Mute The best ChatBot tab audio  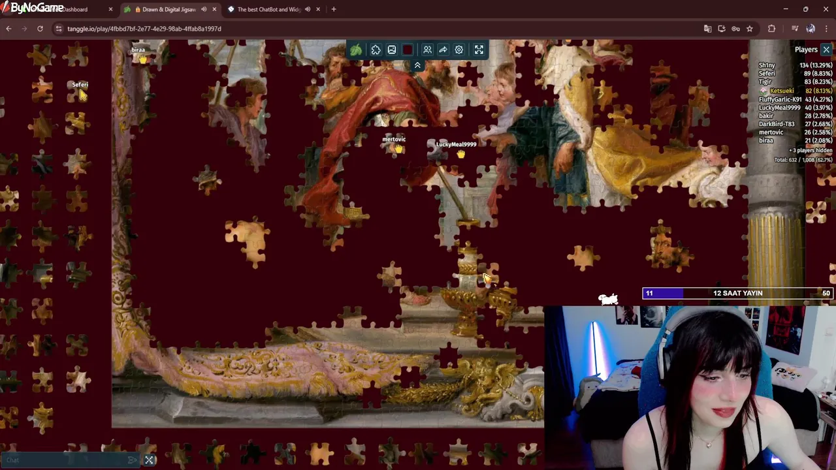(x=308, y=9)
